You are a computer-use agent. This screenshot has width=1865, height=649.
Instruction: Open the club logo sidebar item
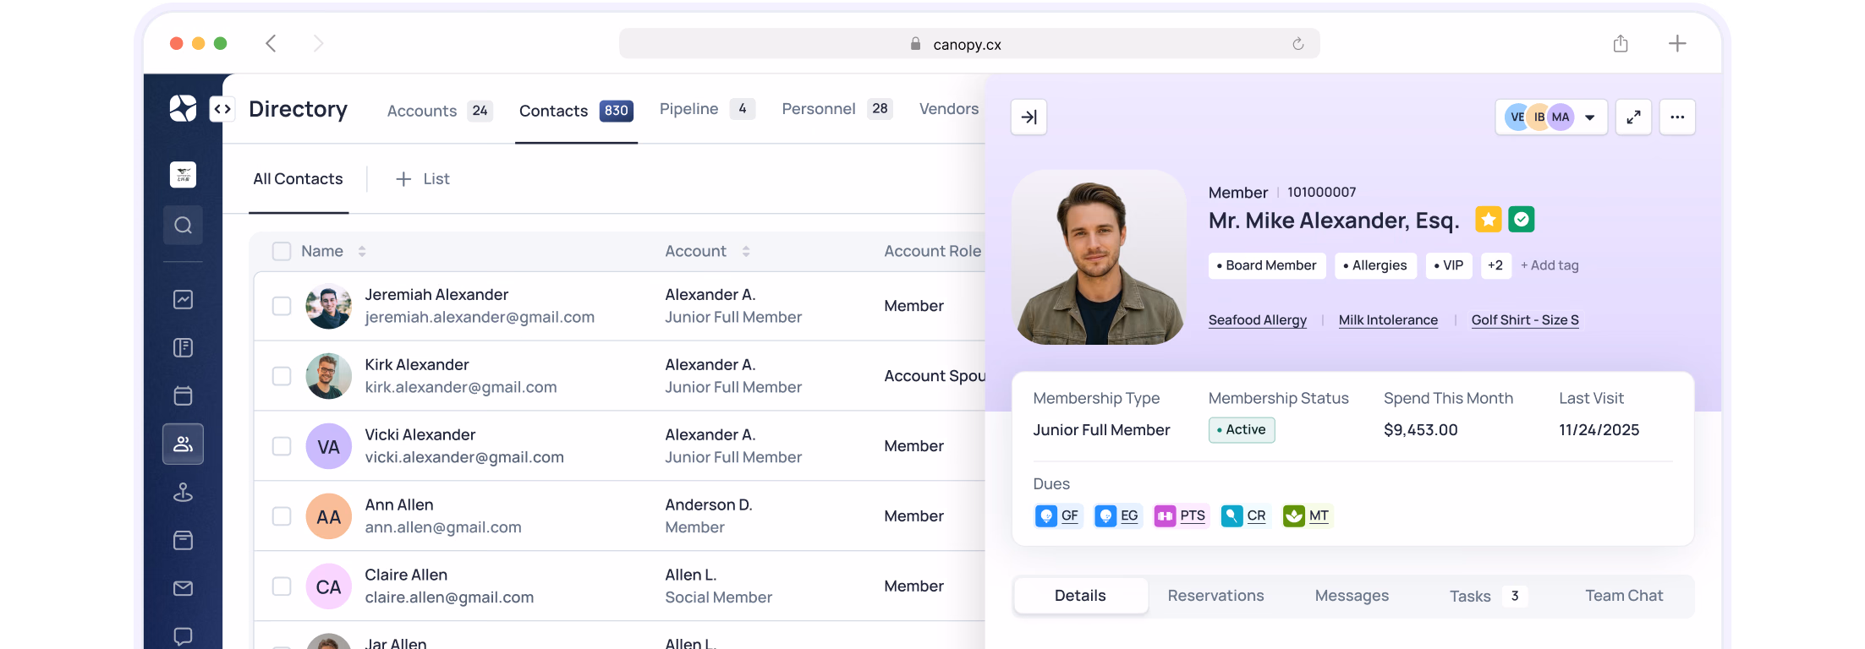pyautogui.click(x=183, y=175)
